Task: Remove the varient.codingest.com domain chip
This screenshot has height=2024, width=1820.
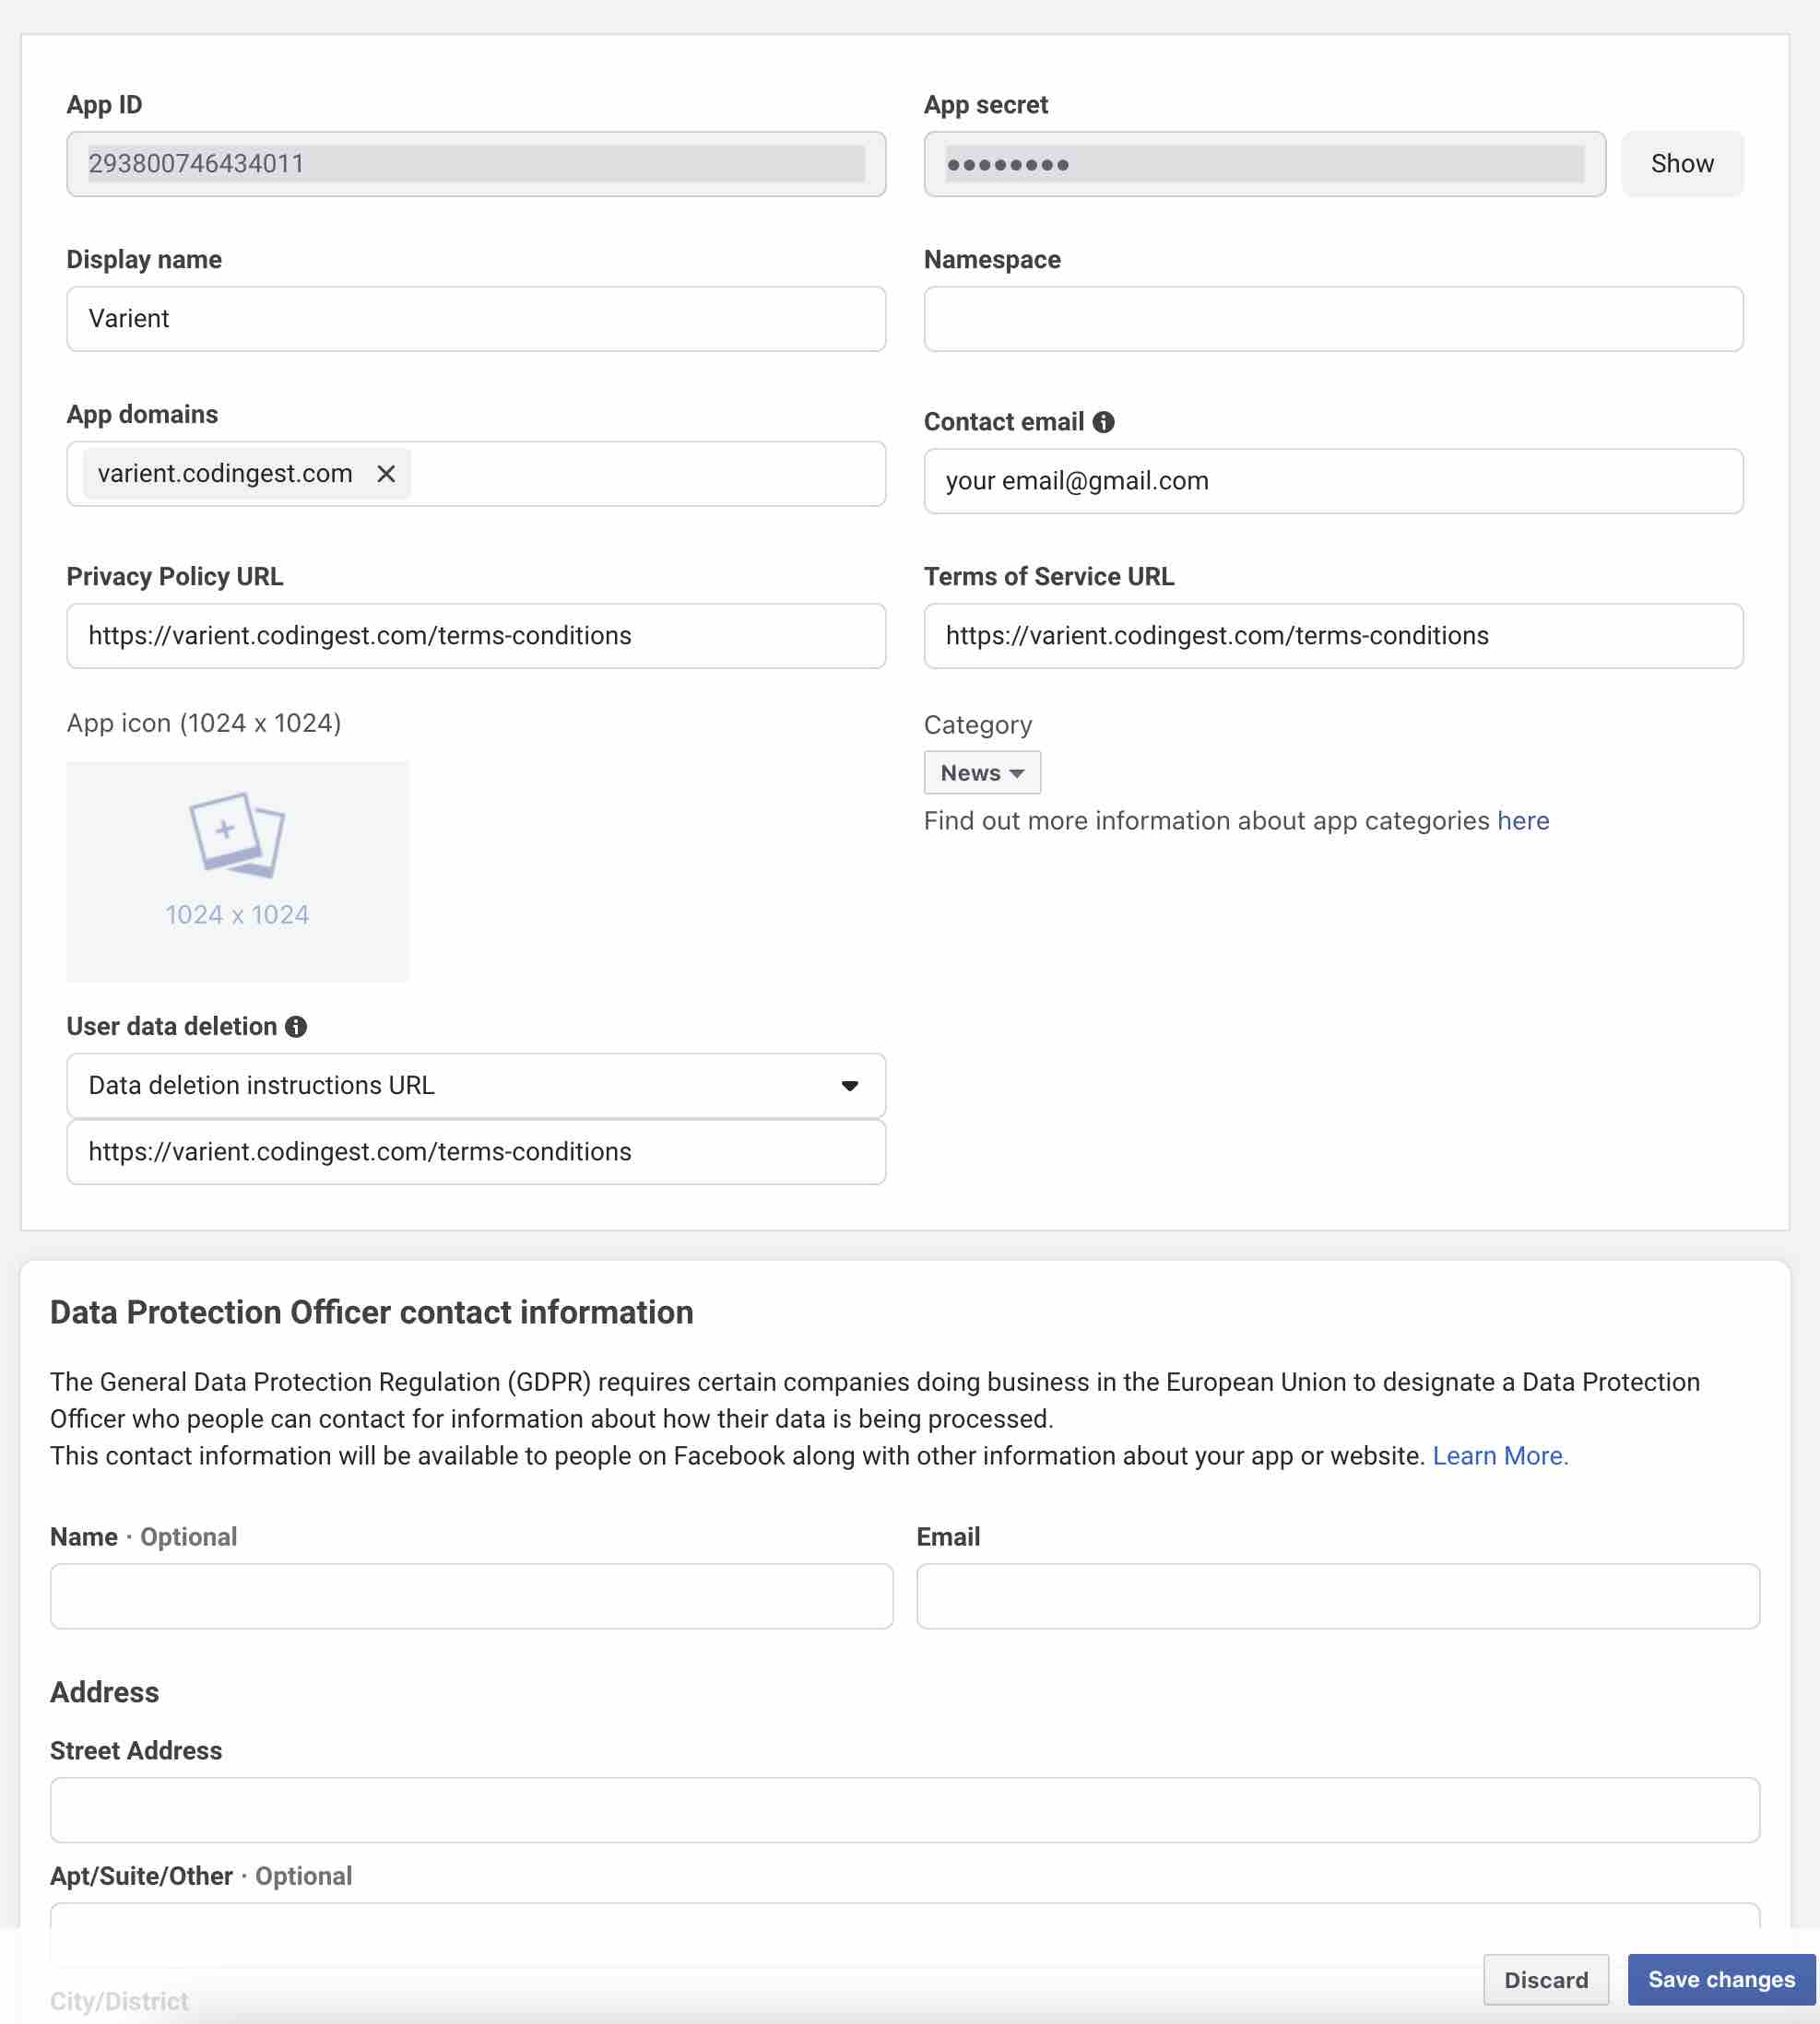Action: (386, 474)
